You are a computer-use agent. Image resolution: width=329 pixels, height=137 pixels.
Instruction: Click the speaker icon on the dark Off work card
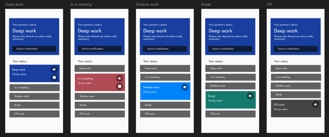(315, 104)
